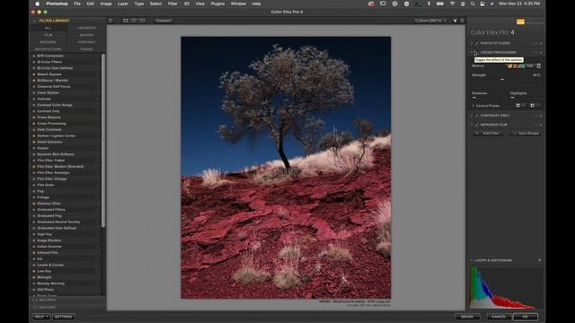Select side-by-side preview view icon
The image size is (575, 323).
tap(142, 21)
